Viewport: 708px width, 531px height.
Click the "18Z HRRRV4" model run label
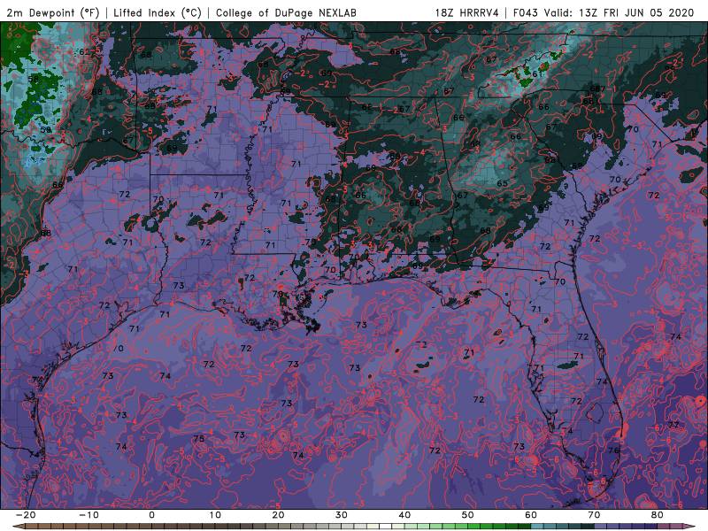[x=467, y=12]
